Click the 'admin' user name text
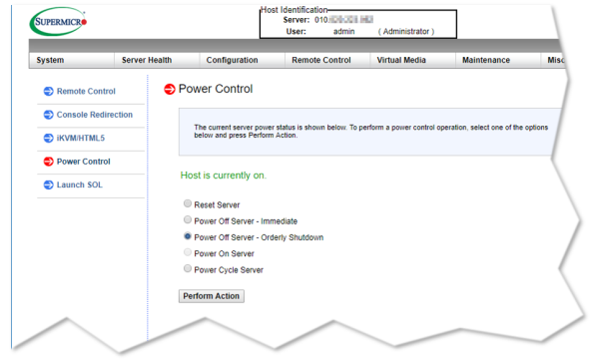 (x=343, y=32)
